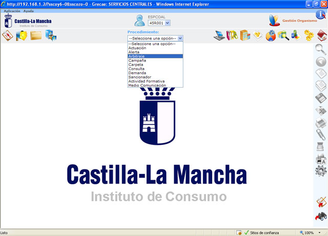Click the blue info icon at top right
This screenshot has width=328, height=236.
tap(321, 15)
